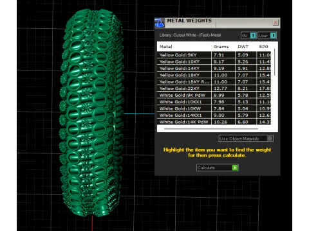Select the White Gold:10KW row
The height and width of the screenshot is (231, 309).
click(214, 108)
